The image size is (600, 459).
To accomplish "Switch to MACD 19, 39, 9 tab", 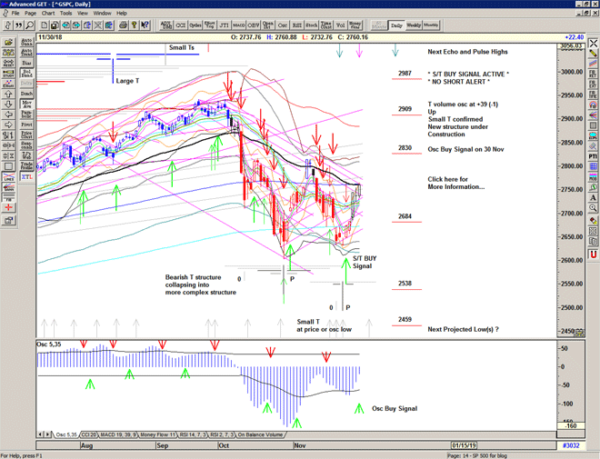I will (x=123, y=434).
